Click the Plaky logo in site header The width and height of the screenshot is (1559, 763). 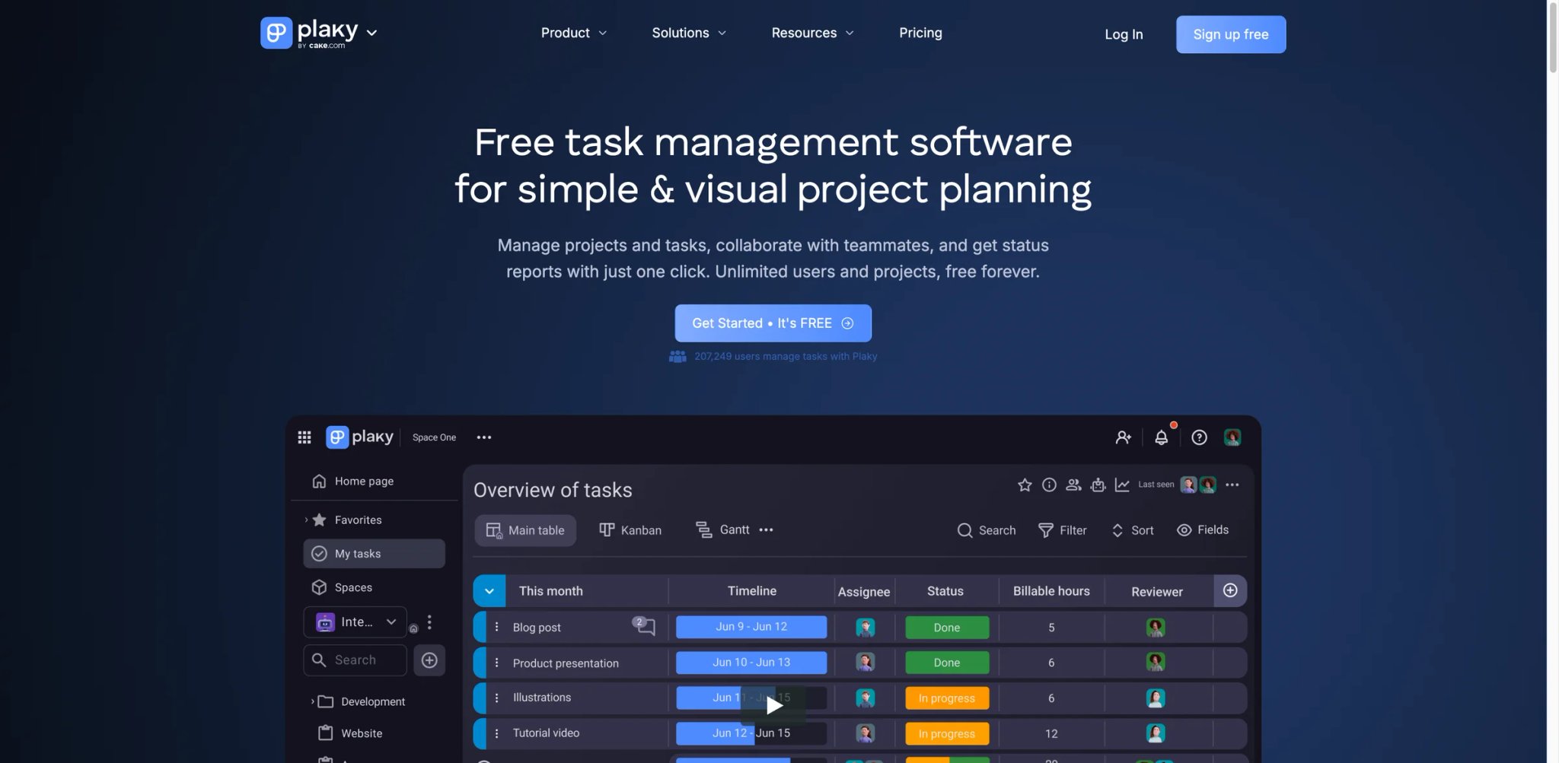[x=309, y=33]
